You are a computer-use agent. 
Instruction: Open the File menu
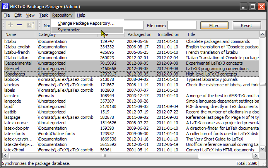7,15
